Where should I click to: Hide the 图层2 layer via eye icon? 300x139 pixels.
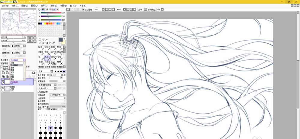[x=3, y=87]
